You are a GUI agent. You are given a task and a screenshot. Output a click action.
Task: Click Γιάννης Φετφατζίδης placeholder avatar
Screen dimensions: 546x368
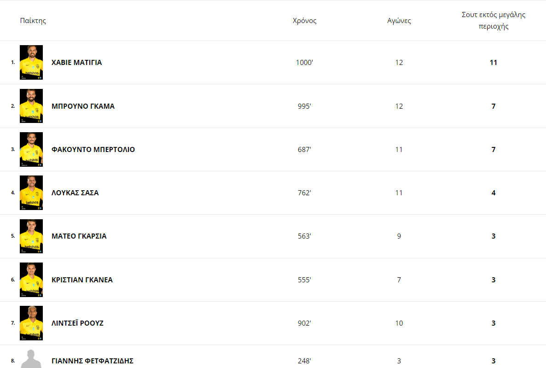[31, 359]
